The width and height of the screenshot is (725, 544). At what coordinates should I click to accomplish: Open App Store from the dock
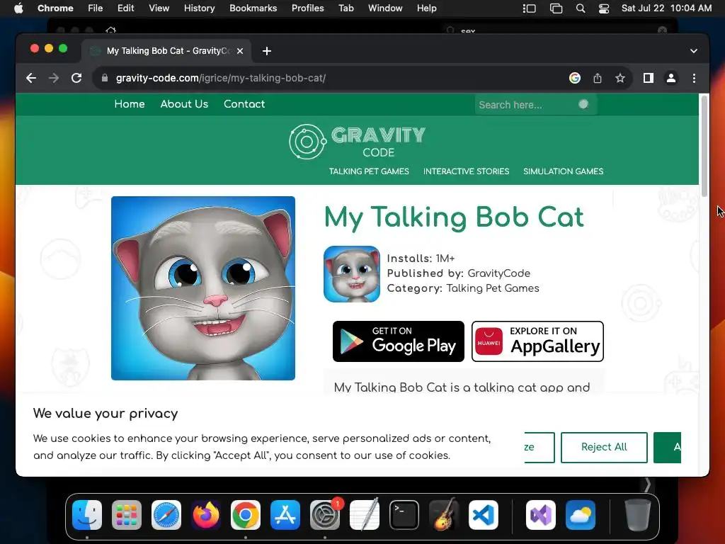(x=285, y=514)
